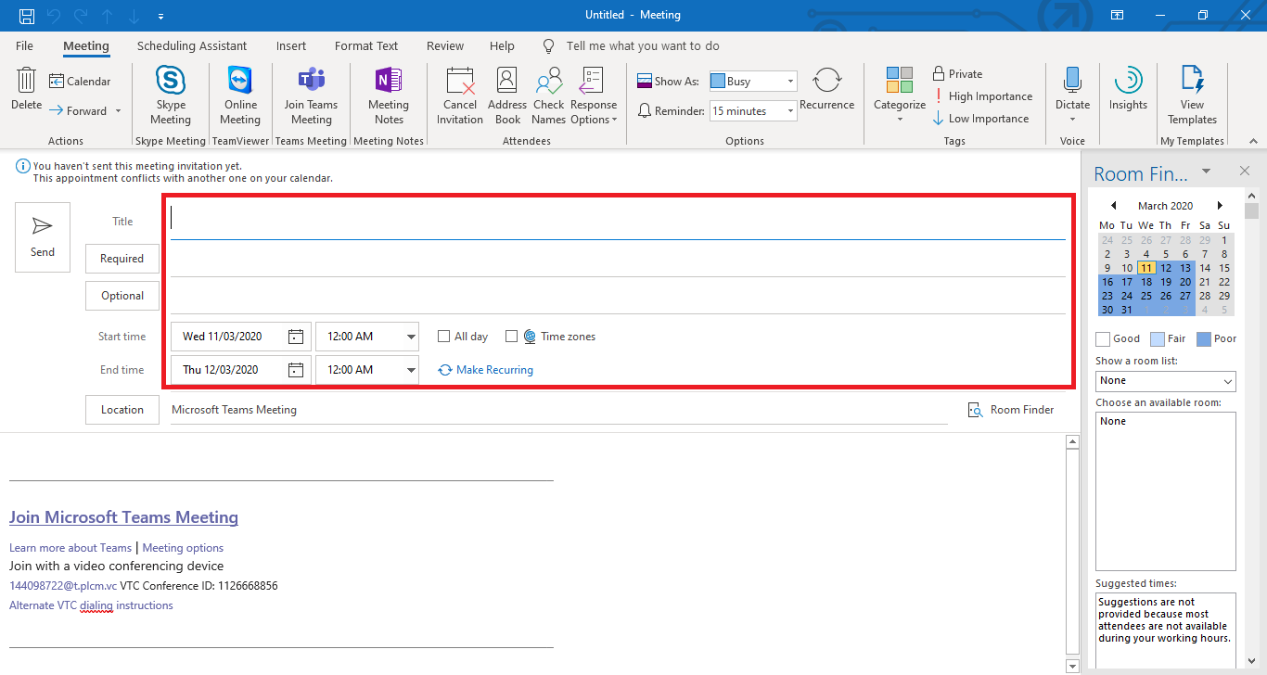Click the Location button
Screen dimensions: 1267x675
pyautogui.click(x=122, y=410)
